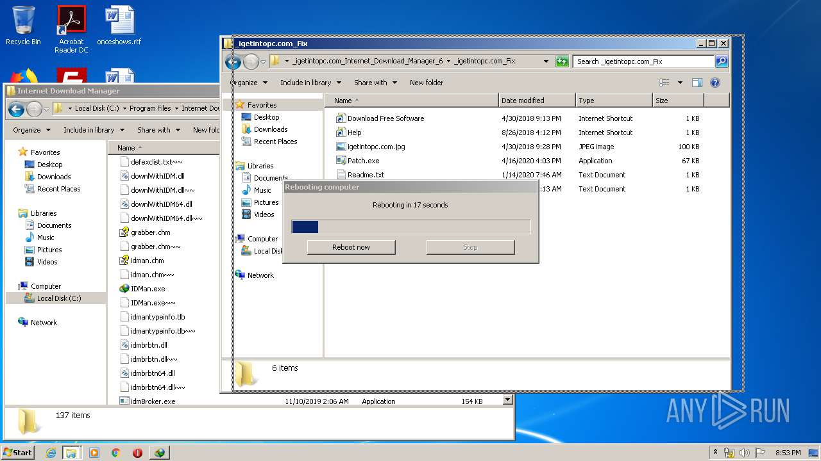
Task: Select IDMan.exe in IDM folder
Action: coord(142,289)
